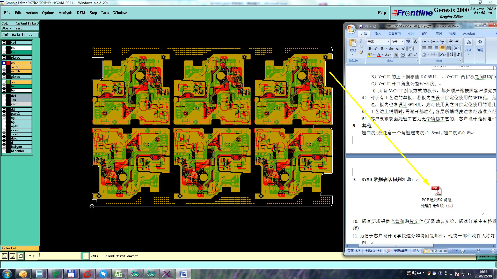The height and width of the screenshot is (279, 497).
Task: Open the Analysis menu
Action: (x=65, y=13)
